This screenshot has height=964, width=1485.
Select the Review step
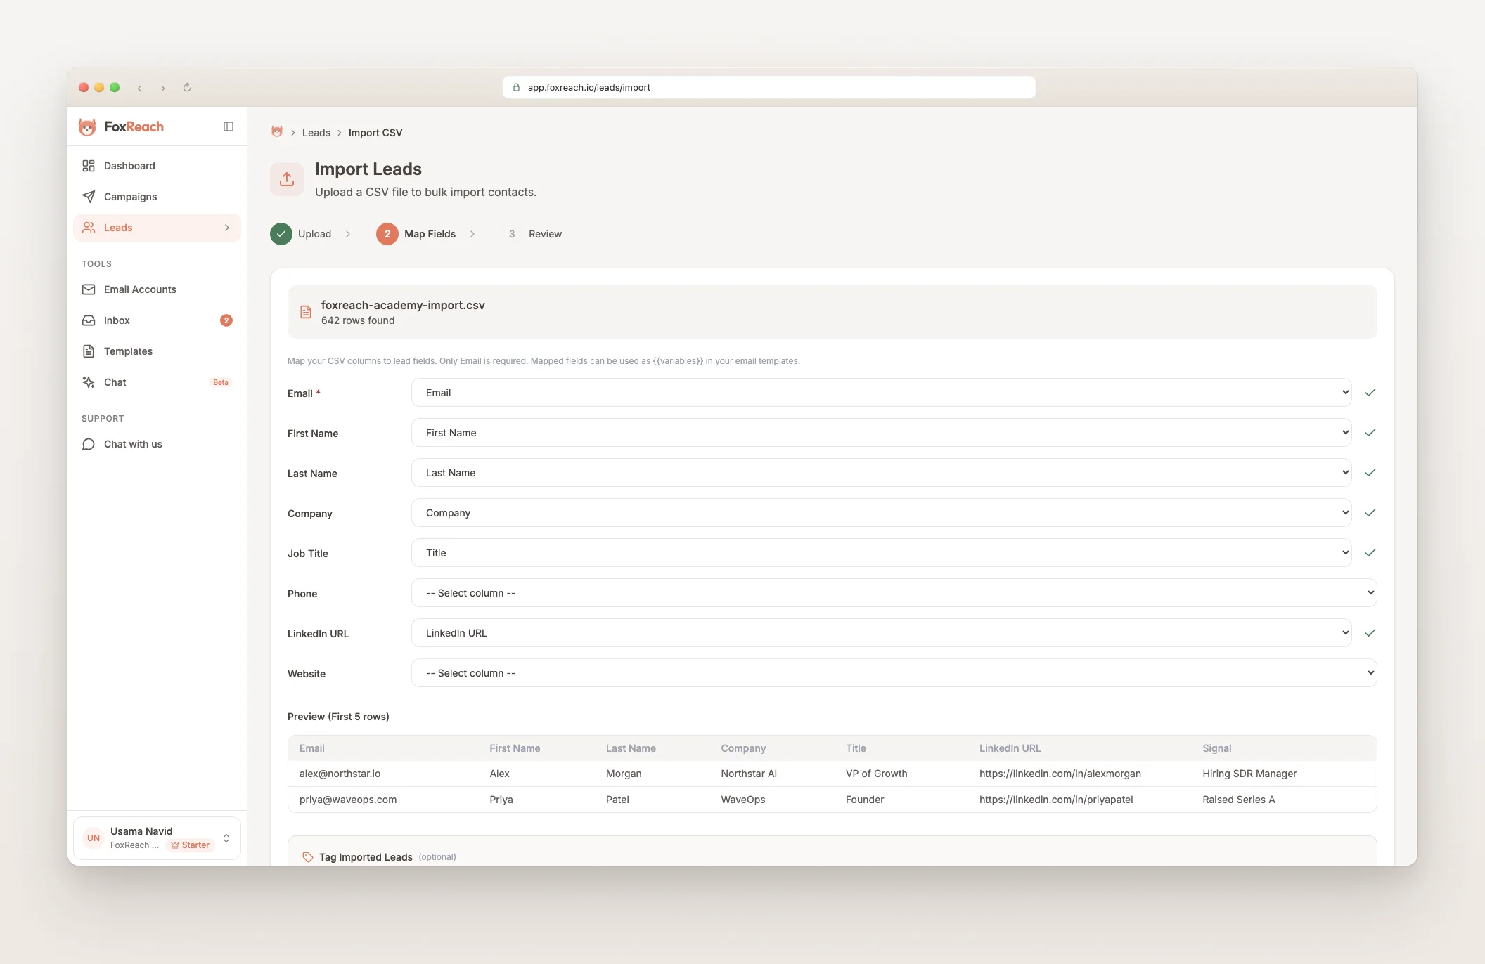pos(544,234)
